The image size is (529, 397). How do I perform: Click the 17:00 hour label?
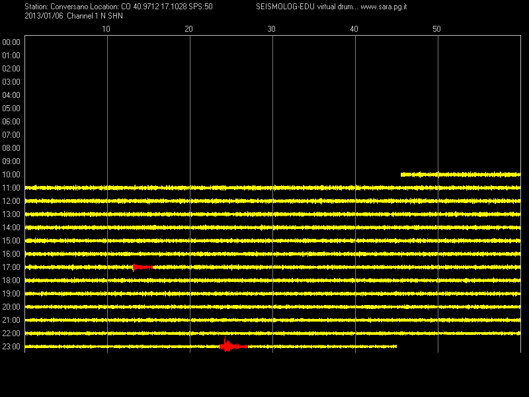click(11, 267)
